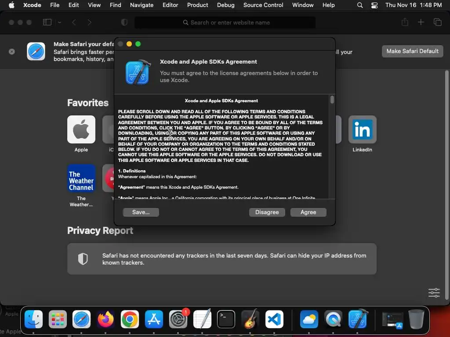Open Visual Studio Code from the Dock
450x337 pixels.
pos(274,319)
